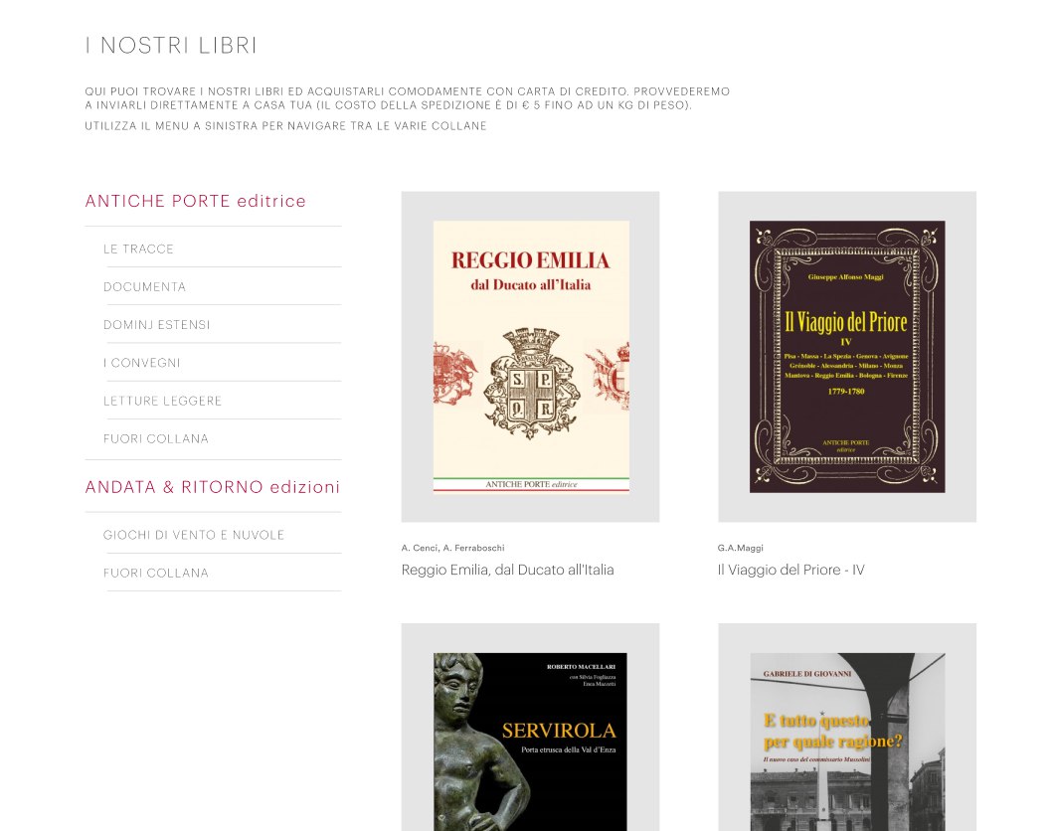The width and height of the screenshot is (1053, 831).
Task: Open Fuori Collana under Antiche Porte
Action: [x=156, y=439]
